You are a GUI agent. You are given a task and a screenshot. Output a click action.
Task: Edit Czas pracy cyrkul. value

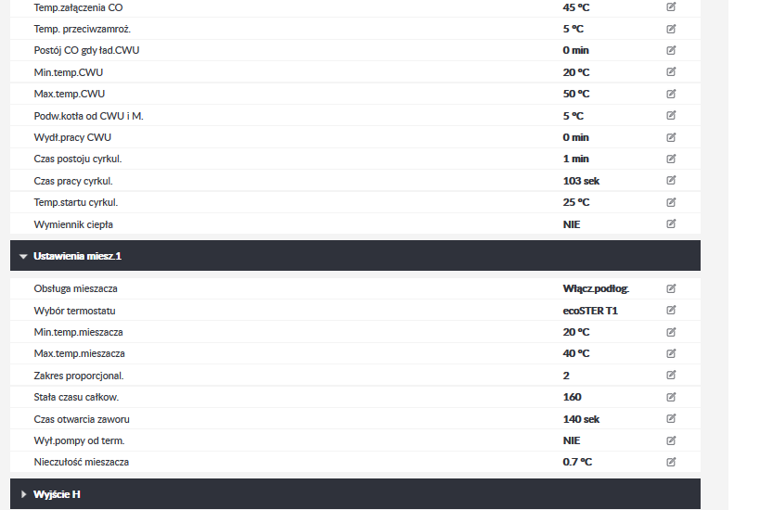(671, 180)
